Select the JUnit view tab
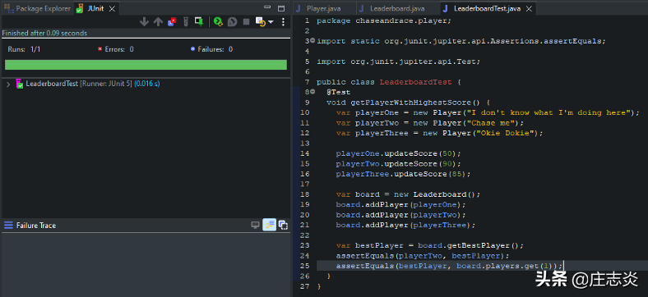This screenshot has width=648, height=297. click(96, 8)
